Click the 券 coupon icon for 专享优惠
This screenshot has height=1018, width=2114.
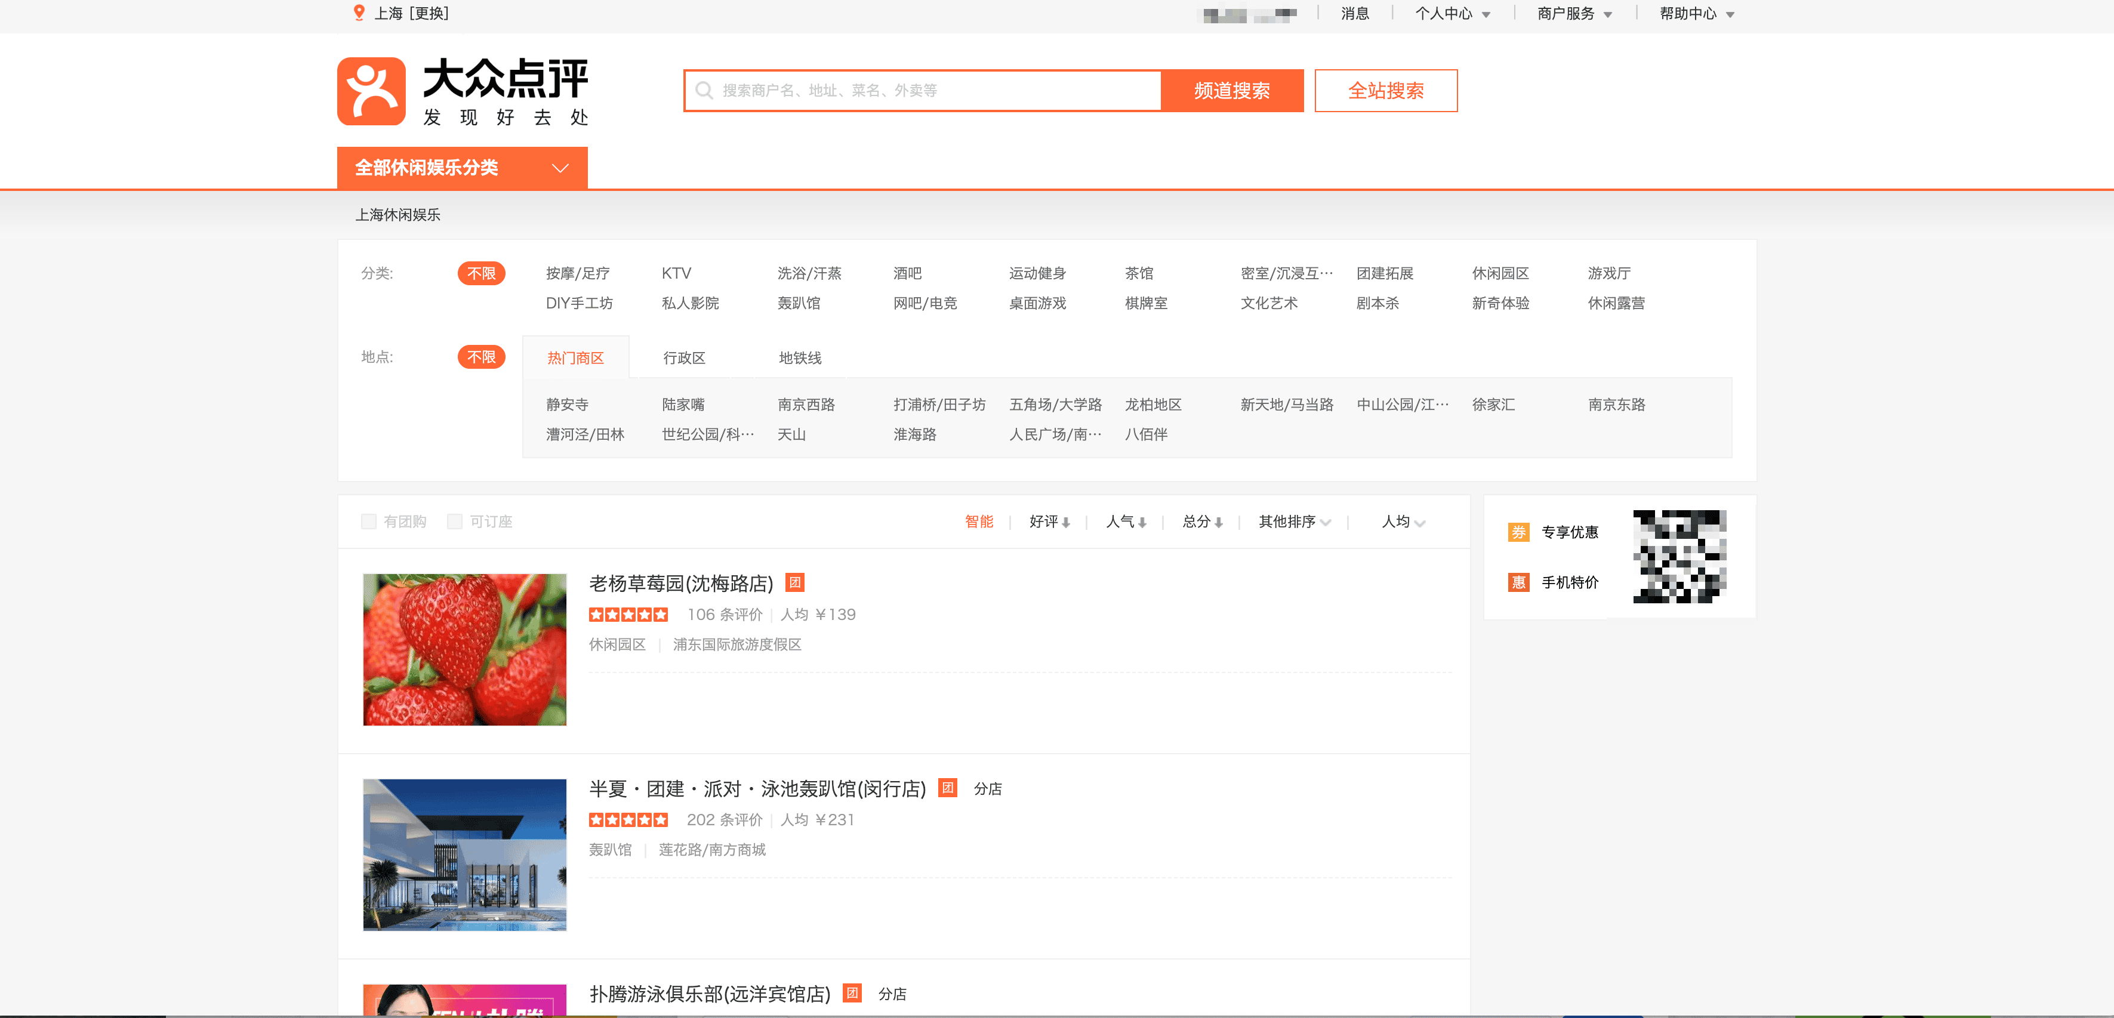[x=1518, y=532]
